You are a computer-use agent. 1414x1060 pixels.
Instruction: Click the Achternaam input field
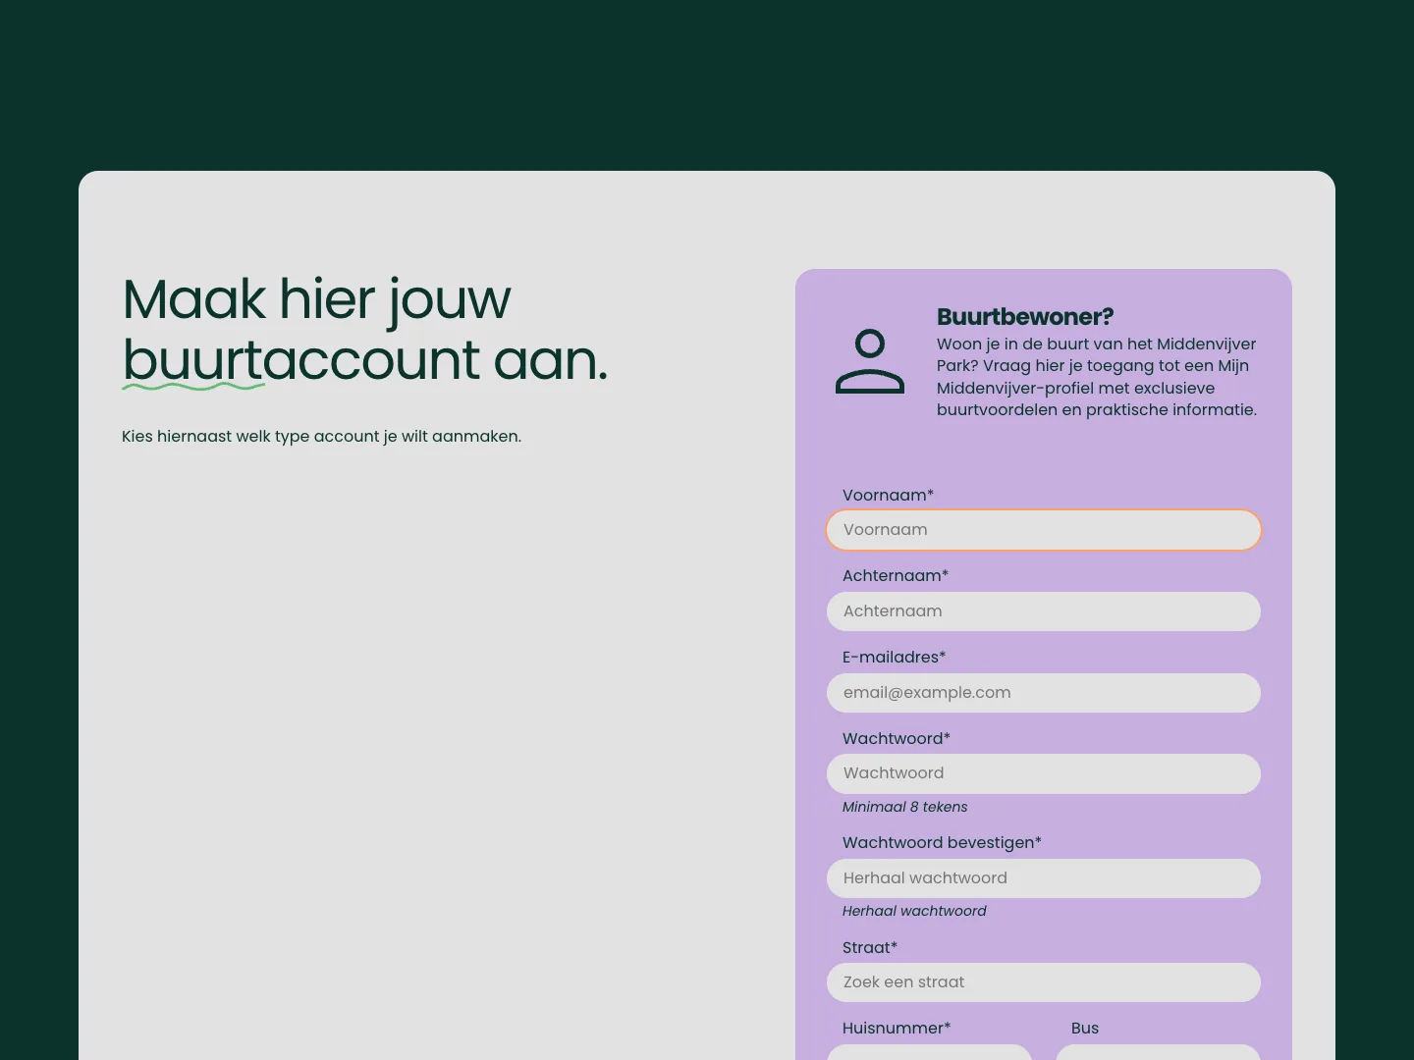click(x=1044, y=611)
